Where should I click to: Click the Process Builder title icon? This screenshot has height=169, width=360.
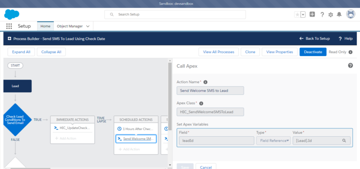coord(9,38)
